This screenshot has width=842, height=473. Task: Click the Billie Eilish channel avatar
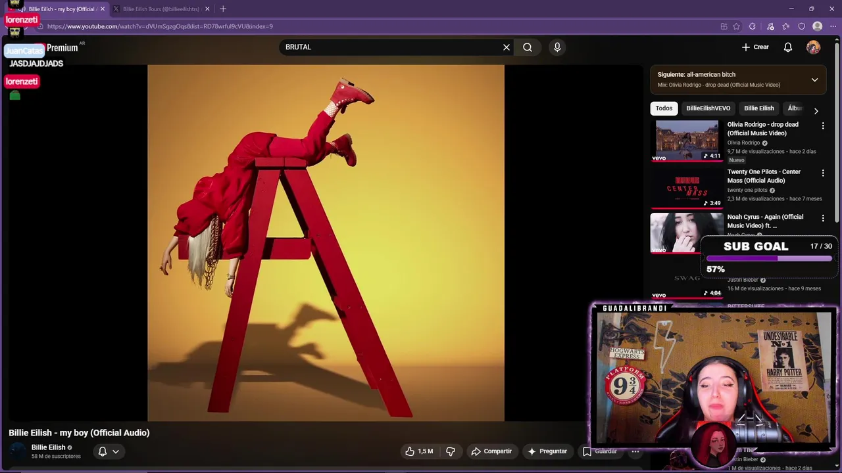click(18, 451)
